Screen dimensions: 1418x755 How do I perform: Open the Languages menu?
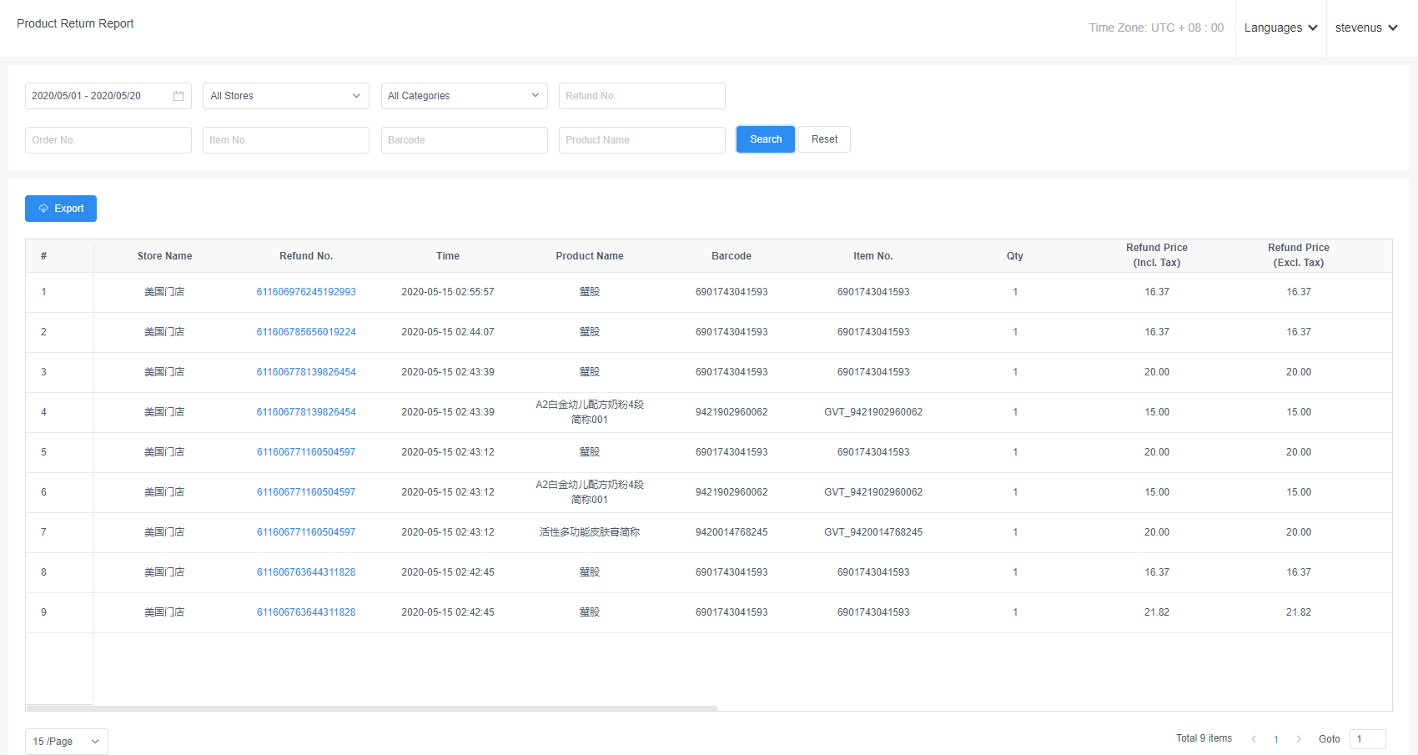(x=1280, y=28)
